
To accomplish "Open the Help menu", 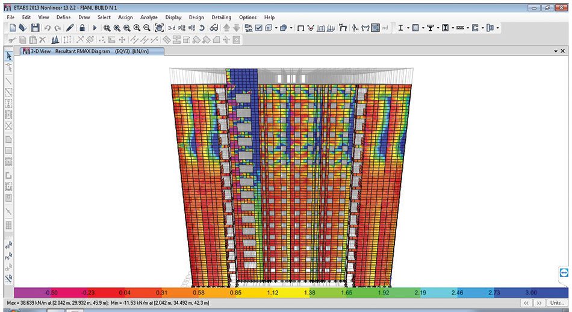I will [269, 17].
